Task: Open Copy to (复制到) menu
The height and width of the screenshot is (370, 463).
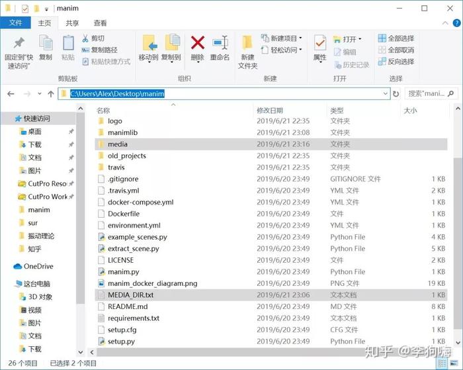Action: pos(171,48)
